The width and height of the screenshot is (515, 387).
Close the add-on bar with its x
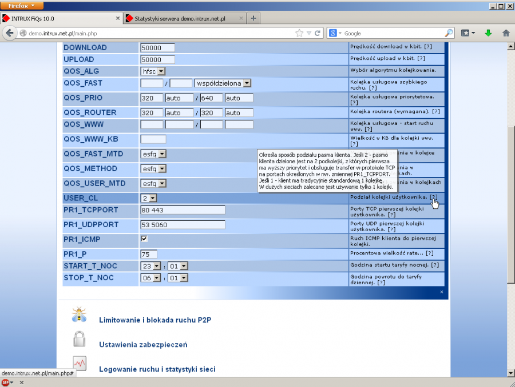pos(22,382)
